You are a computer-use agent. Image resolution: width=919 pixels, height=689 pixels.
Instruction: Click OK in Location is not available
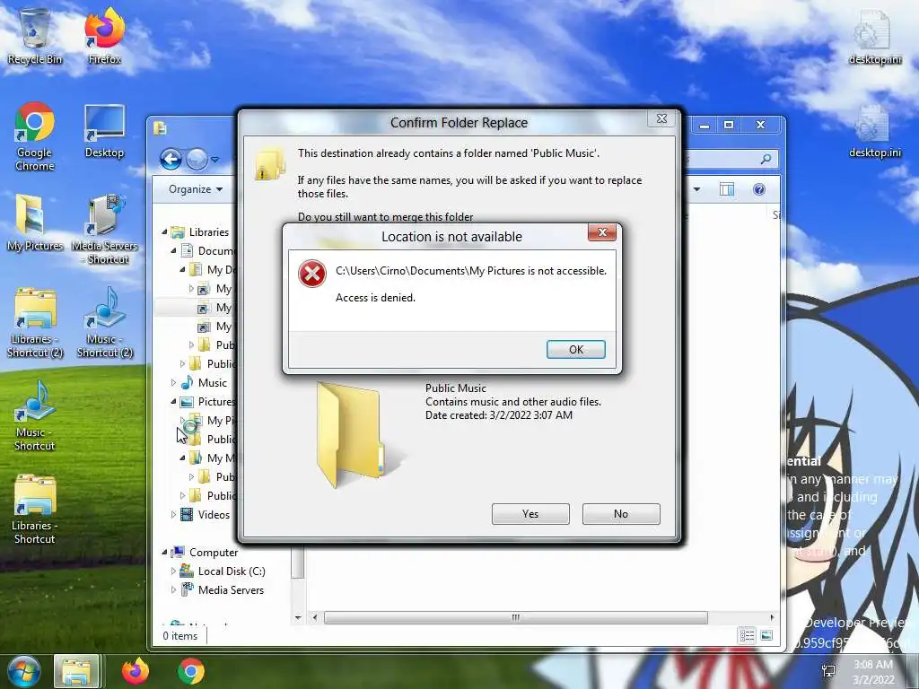[575, 349]
